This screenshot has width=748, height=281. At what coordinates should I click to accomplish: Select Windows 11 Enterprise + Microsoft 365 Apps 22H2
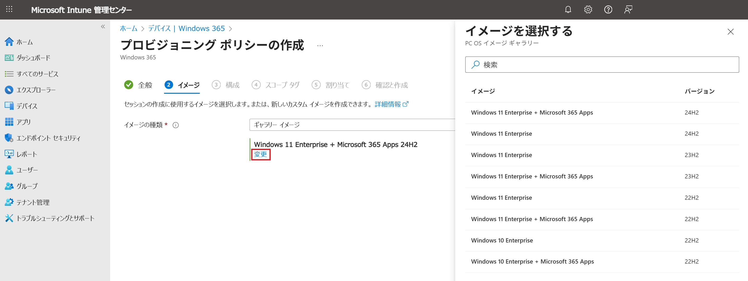pos(602,219)
